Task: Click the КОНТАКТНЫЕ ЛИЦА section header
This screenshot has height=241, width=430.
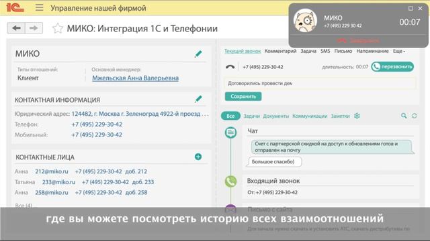Action: (45, 157)
